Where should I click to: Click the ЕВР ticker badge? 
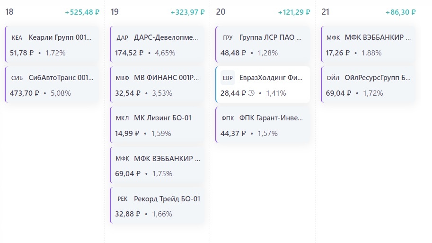coord(228,78)
